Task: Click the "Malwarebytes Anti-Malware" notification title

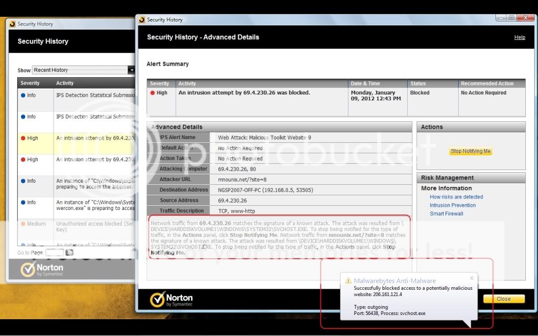Action: point(395,281)
